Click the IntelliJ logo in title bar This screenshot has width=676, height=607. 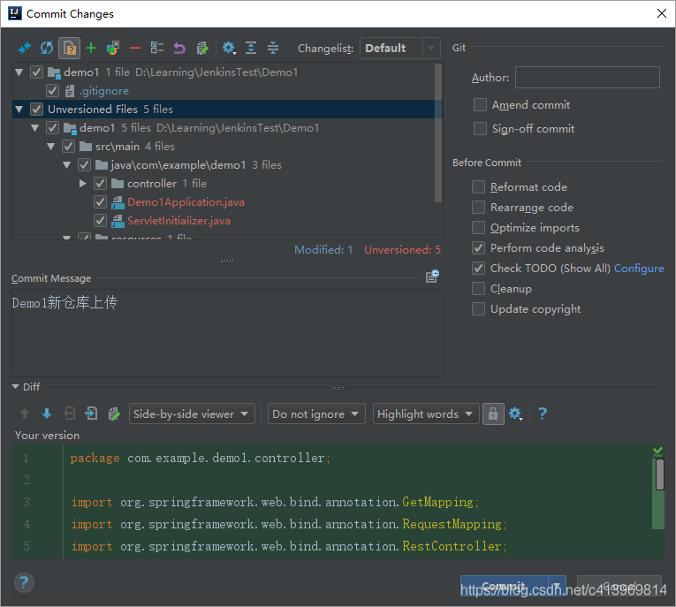point(15,13)
